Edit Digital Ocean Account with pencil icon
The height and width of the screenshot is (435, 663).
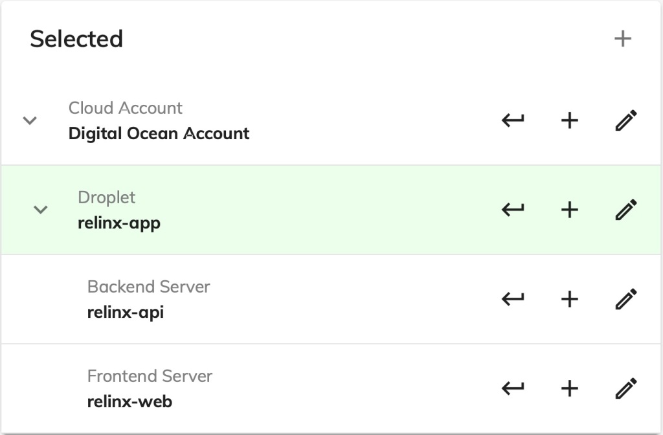626,120
